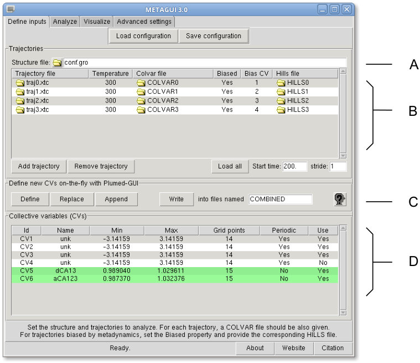
Task: Click the folder icon next to COLVAR1
Action: [x=141, y=92]
